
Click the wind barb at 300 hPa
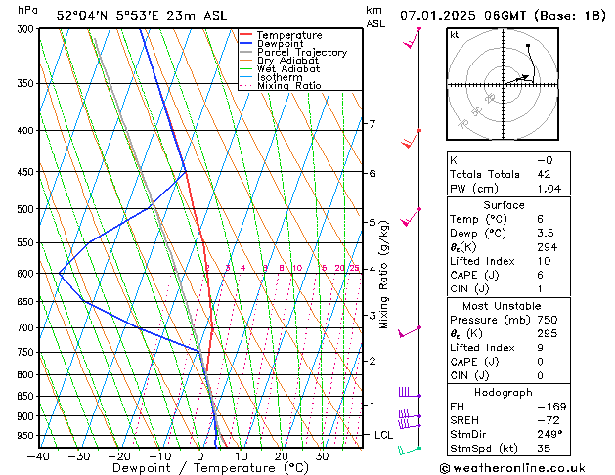[x=413, y=37]
